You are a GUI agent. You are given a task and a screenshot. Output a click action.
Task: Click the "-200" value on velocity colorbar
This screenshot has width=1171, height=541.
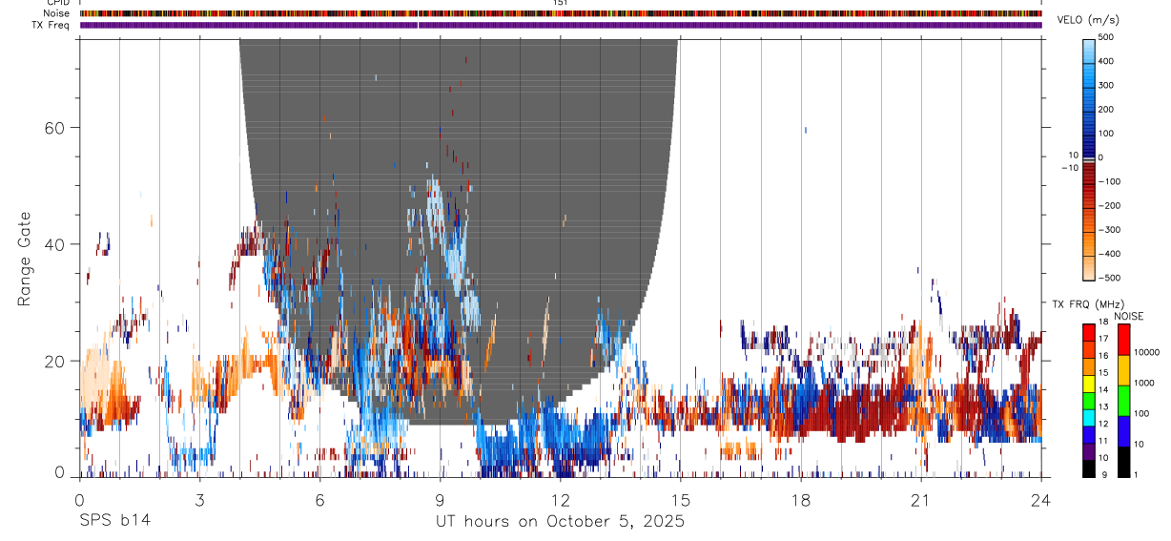1110,206
